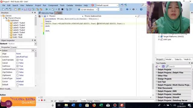Image resolution: width=193 pixels, height=108 pixels.
Task: Switch to the Welcome Page tab
Action: (46, 13)
